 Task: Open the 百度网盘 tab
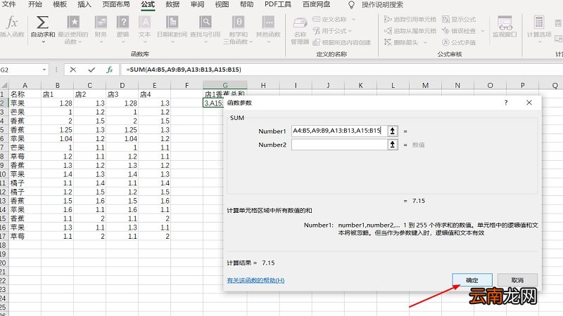point(316,4)
